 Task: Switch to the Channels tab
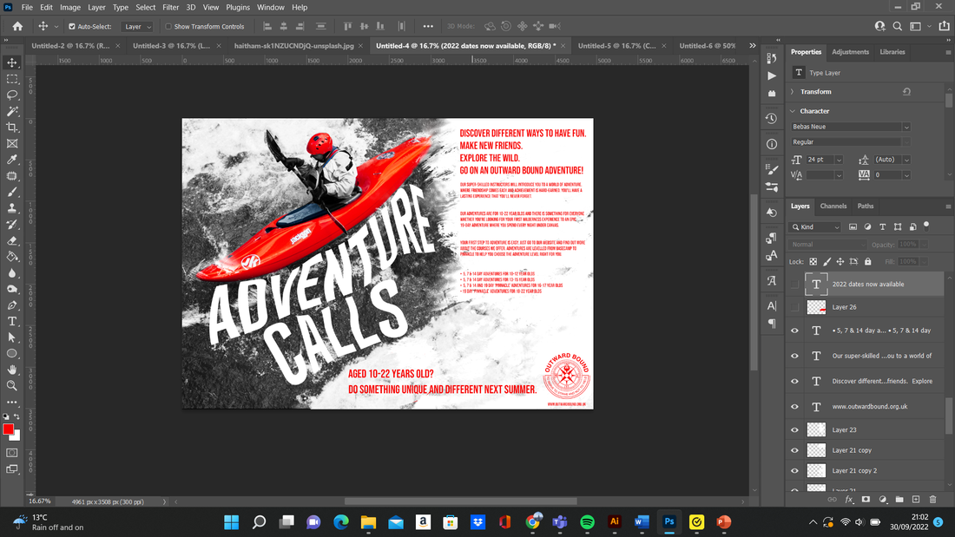[x=833, y=206]
